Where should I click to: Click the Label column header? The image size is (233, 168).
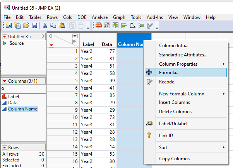pyautogui.click(x=89, y=44)
